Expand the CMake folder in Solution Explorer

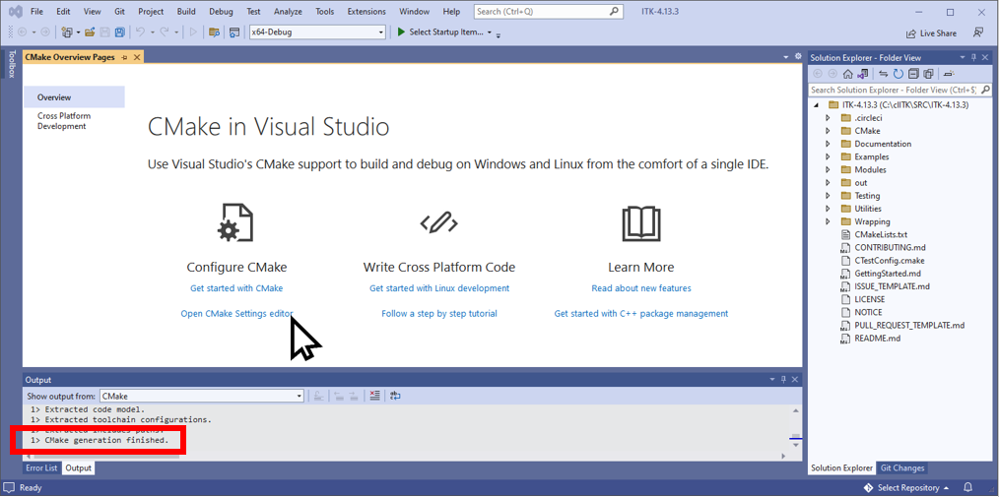(828, 131)
